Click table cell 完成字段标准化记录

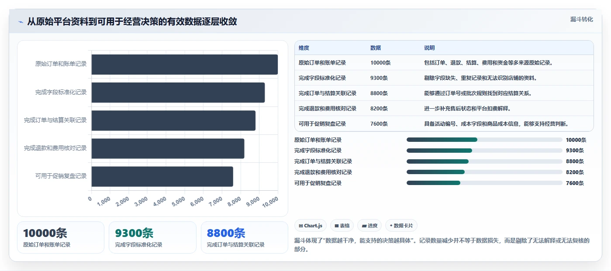[x=322, y=78]
